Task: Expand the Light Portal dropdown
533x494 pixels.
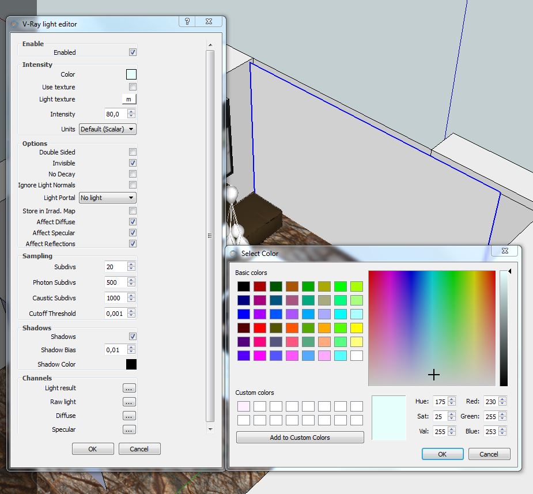Action: 108,198
